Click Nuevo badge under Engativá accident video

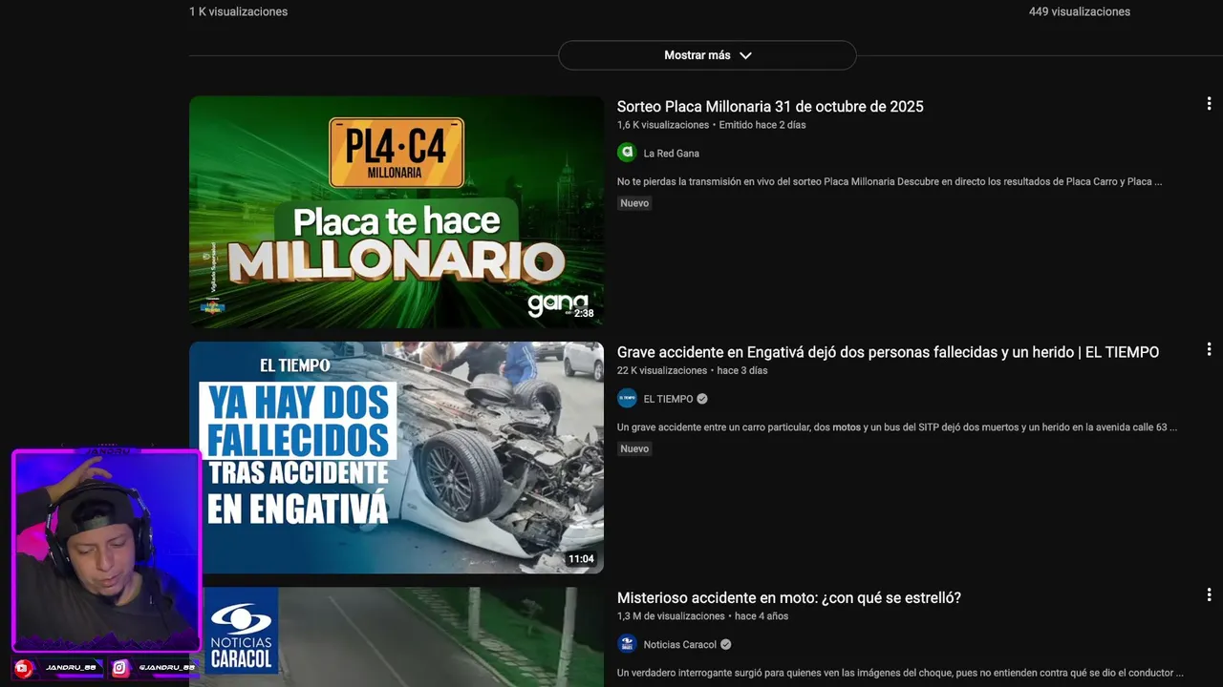coord(634,448)
